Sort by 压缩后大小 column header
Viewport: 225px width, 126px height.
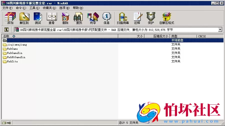point(157,36)
